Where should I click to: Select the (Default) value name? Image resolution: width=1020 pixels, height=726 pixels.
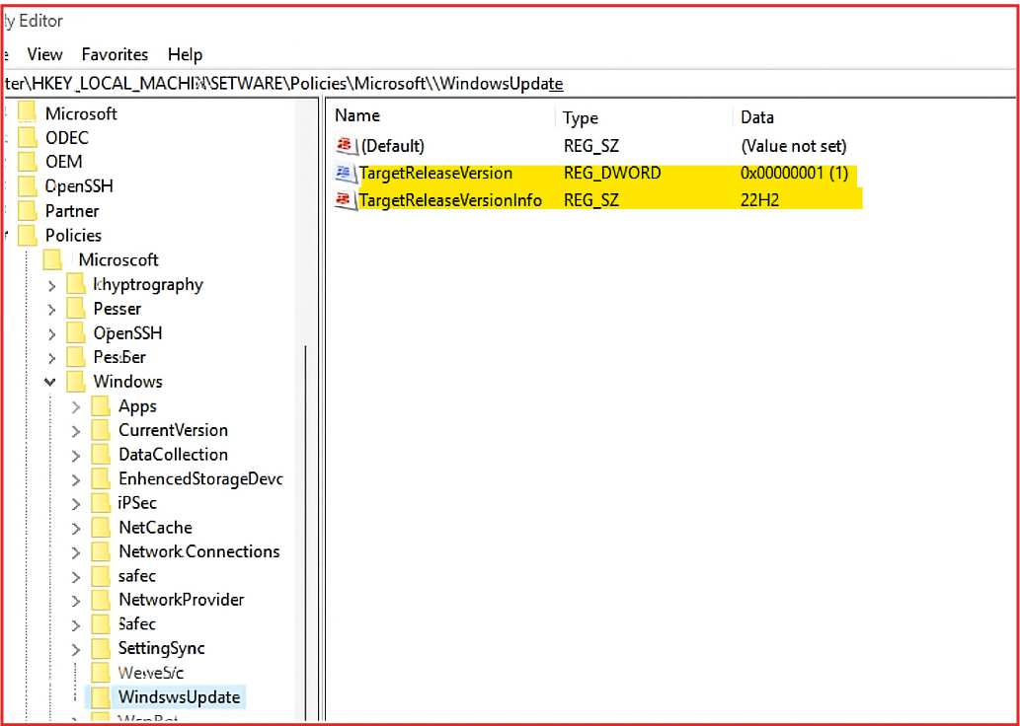[x=392, y=146]
